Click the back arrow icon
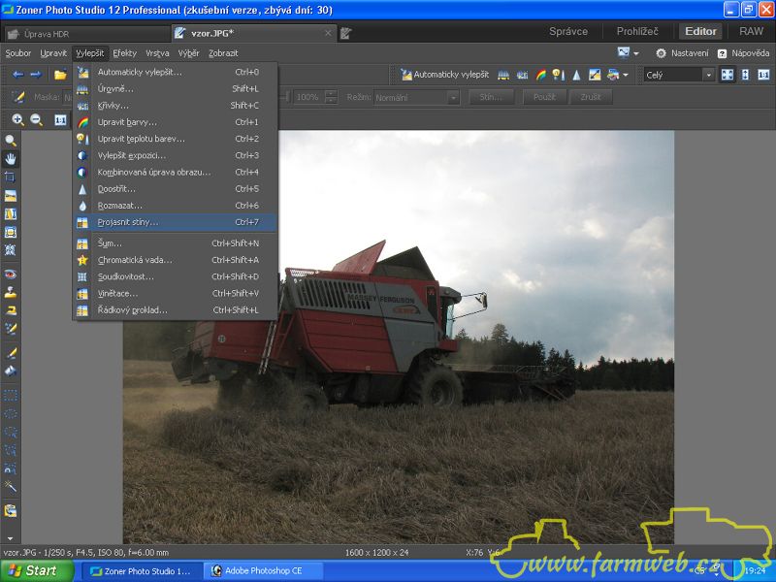Screen dimensions: 776x582 [x=17, y=75]
